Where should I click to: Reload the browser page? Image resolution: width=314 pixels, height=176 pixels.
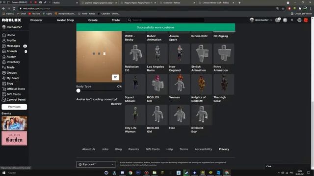pos(14,9)
